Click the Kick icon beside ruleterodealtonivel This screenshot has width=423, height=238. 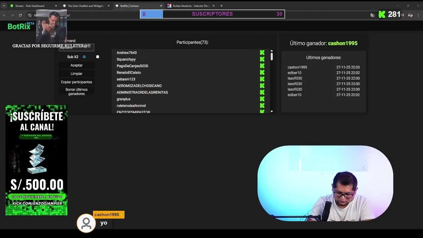point(262,105)
